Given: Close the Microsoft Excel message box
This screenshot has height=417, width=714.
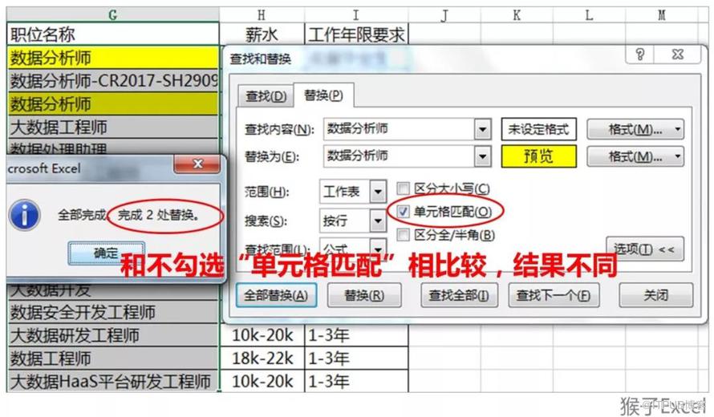Looking at the screenshot, I should click(197, 164).
